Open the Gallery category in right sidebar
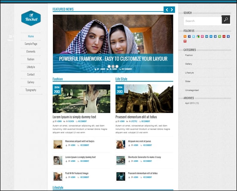Image resolution: width=237 pixels, height=191 pixels. pos(188,64)
